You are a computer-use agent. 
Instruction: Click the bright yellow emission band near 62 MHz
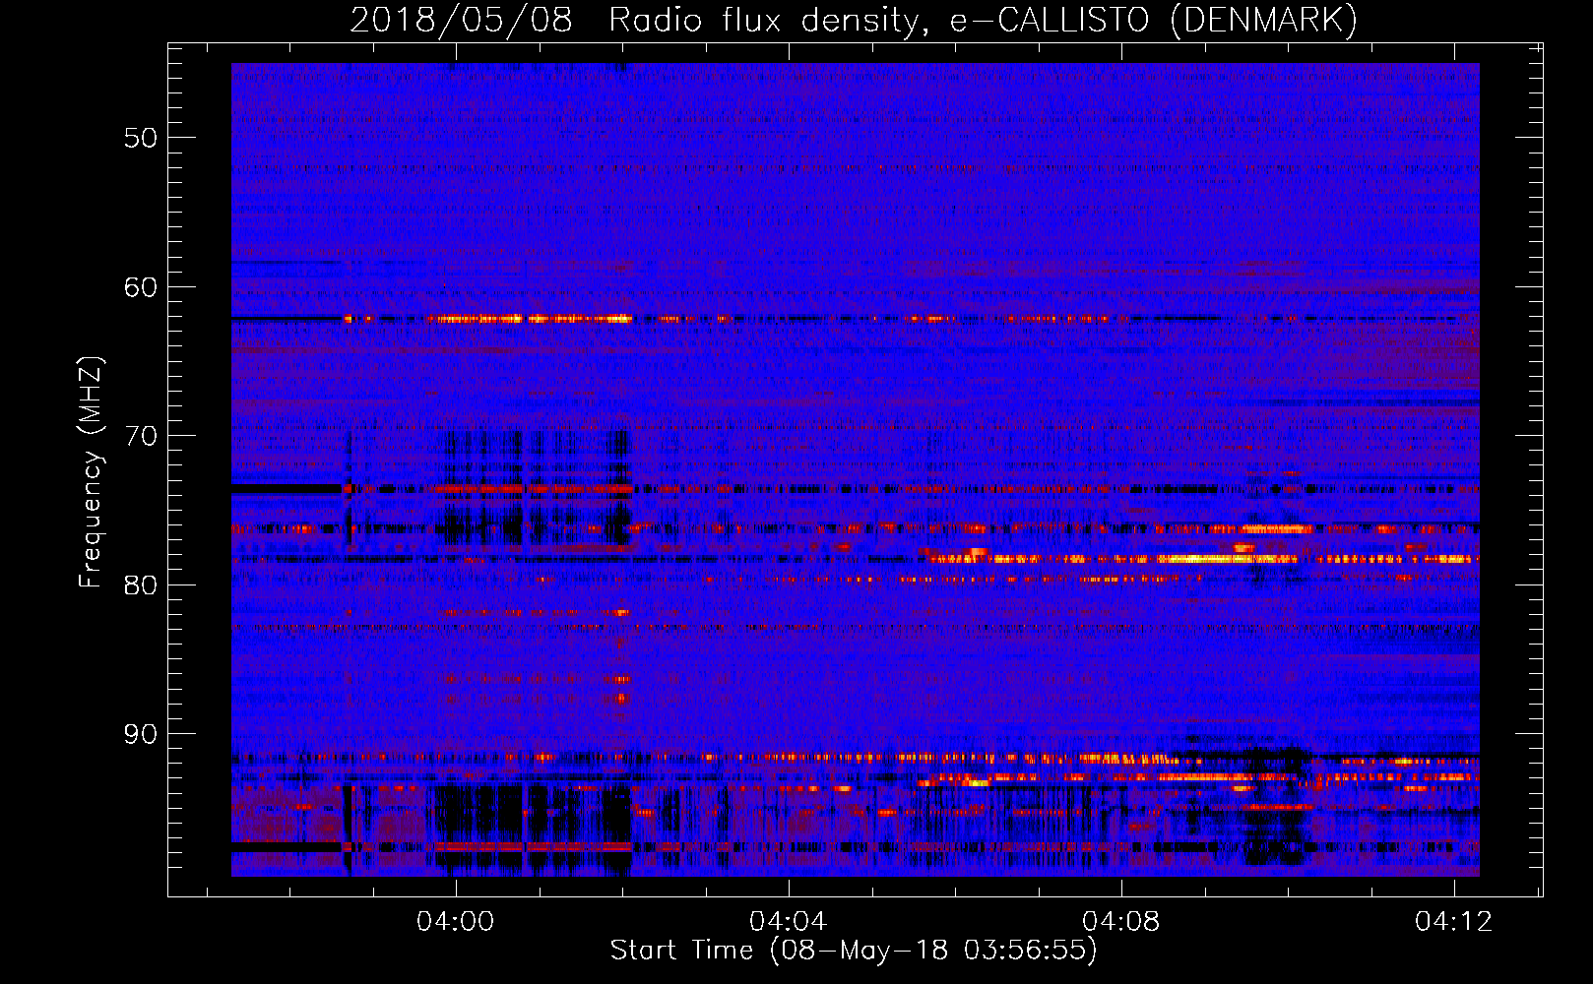coord(530,319)
